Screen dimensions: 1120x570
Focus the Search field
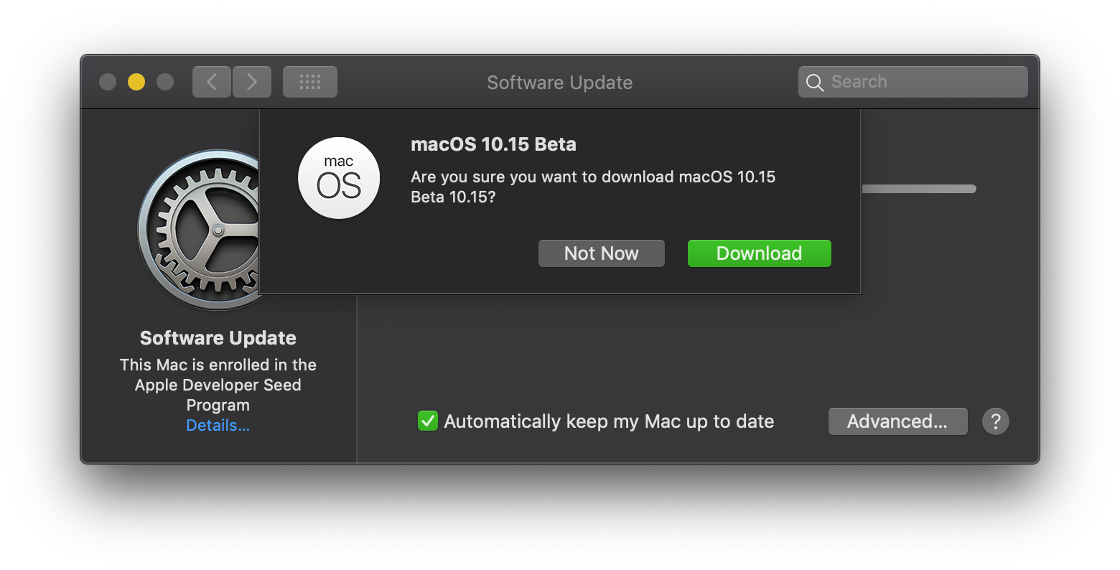[x=913, y=82]
